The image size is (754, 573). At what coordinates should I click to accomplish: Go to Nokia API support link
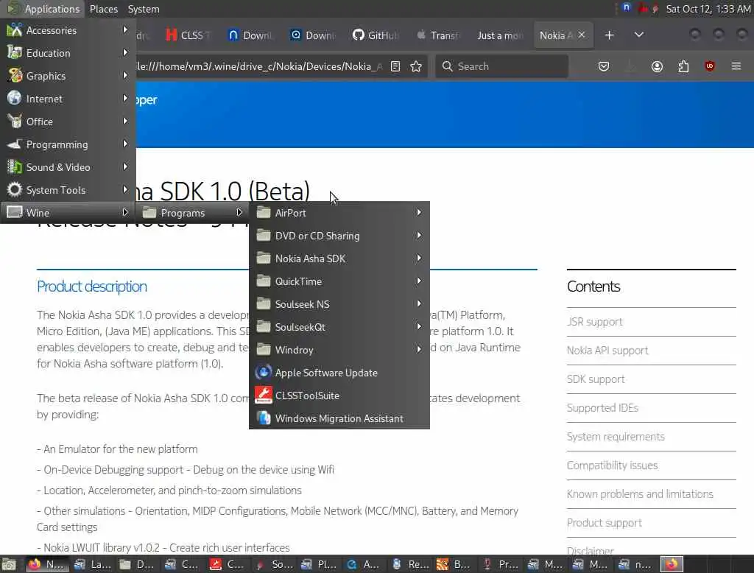coord(607,351)
